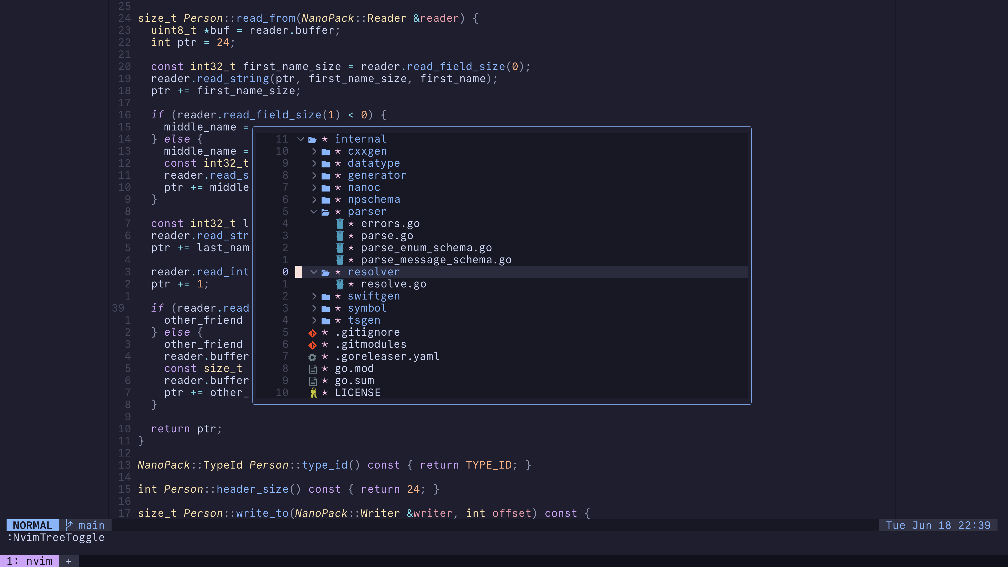The height and width of the screenshot is (567, 1008).
Task: Open a new tab with the plus button
Action: pyautogui.click(x=69, y=561)
